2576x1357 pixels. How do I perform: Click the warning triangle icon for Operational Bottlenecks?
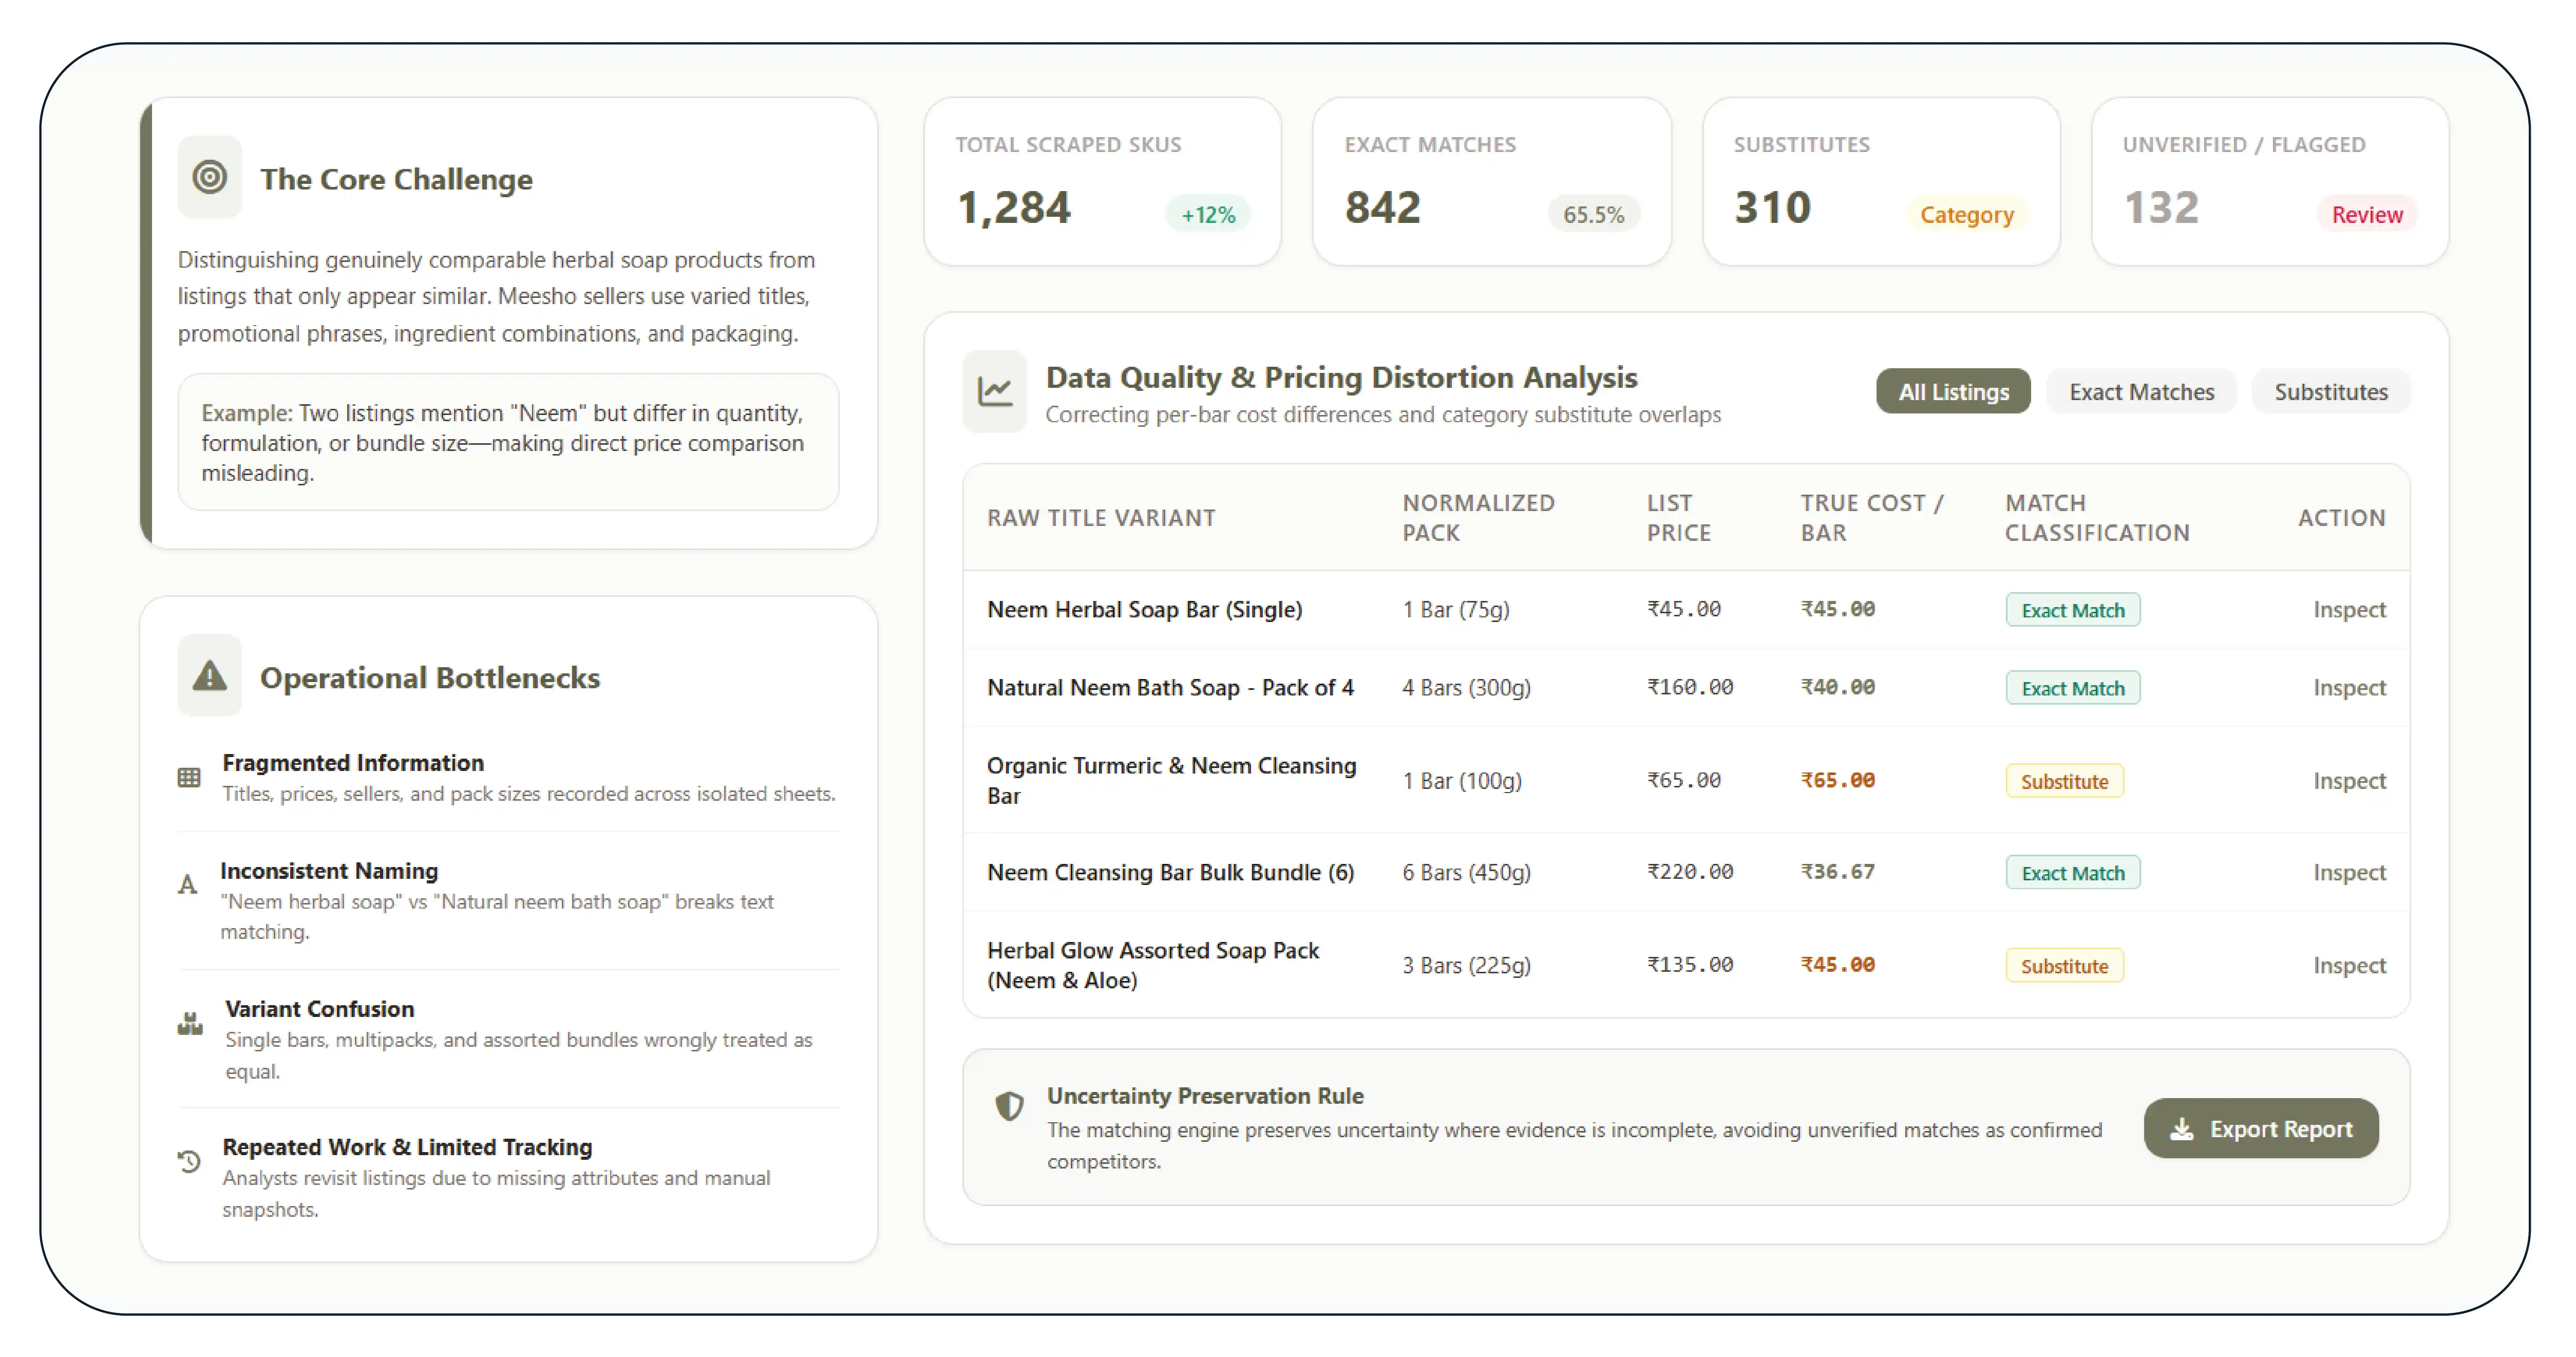(210, 676)
